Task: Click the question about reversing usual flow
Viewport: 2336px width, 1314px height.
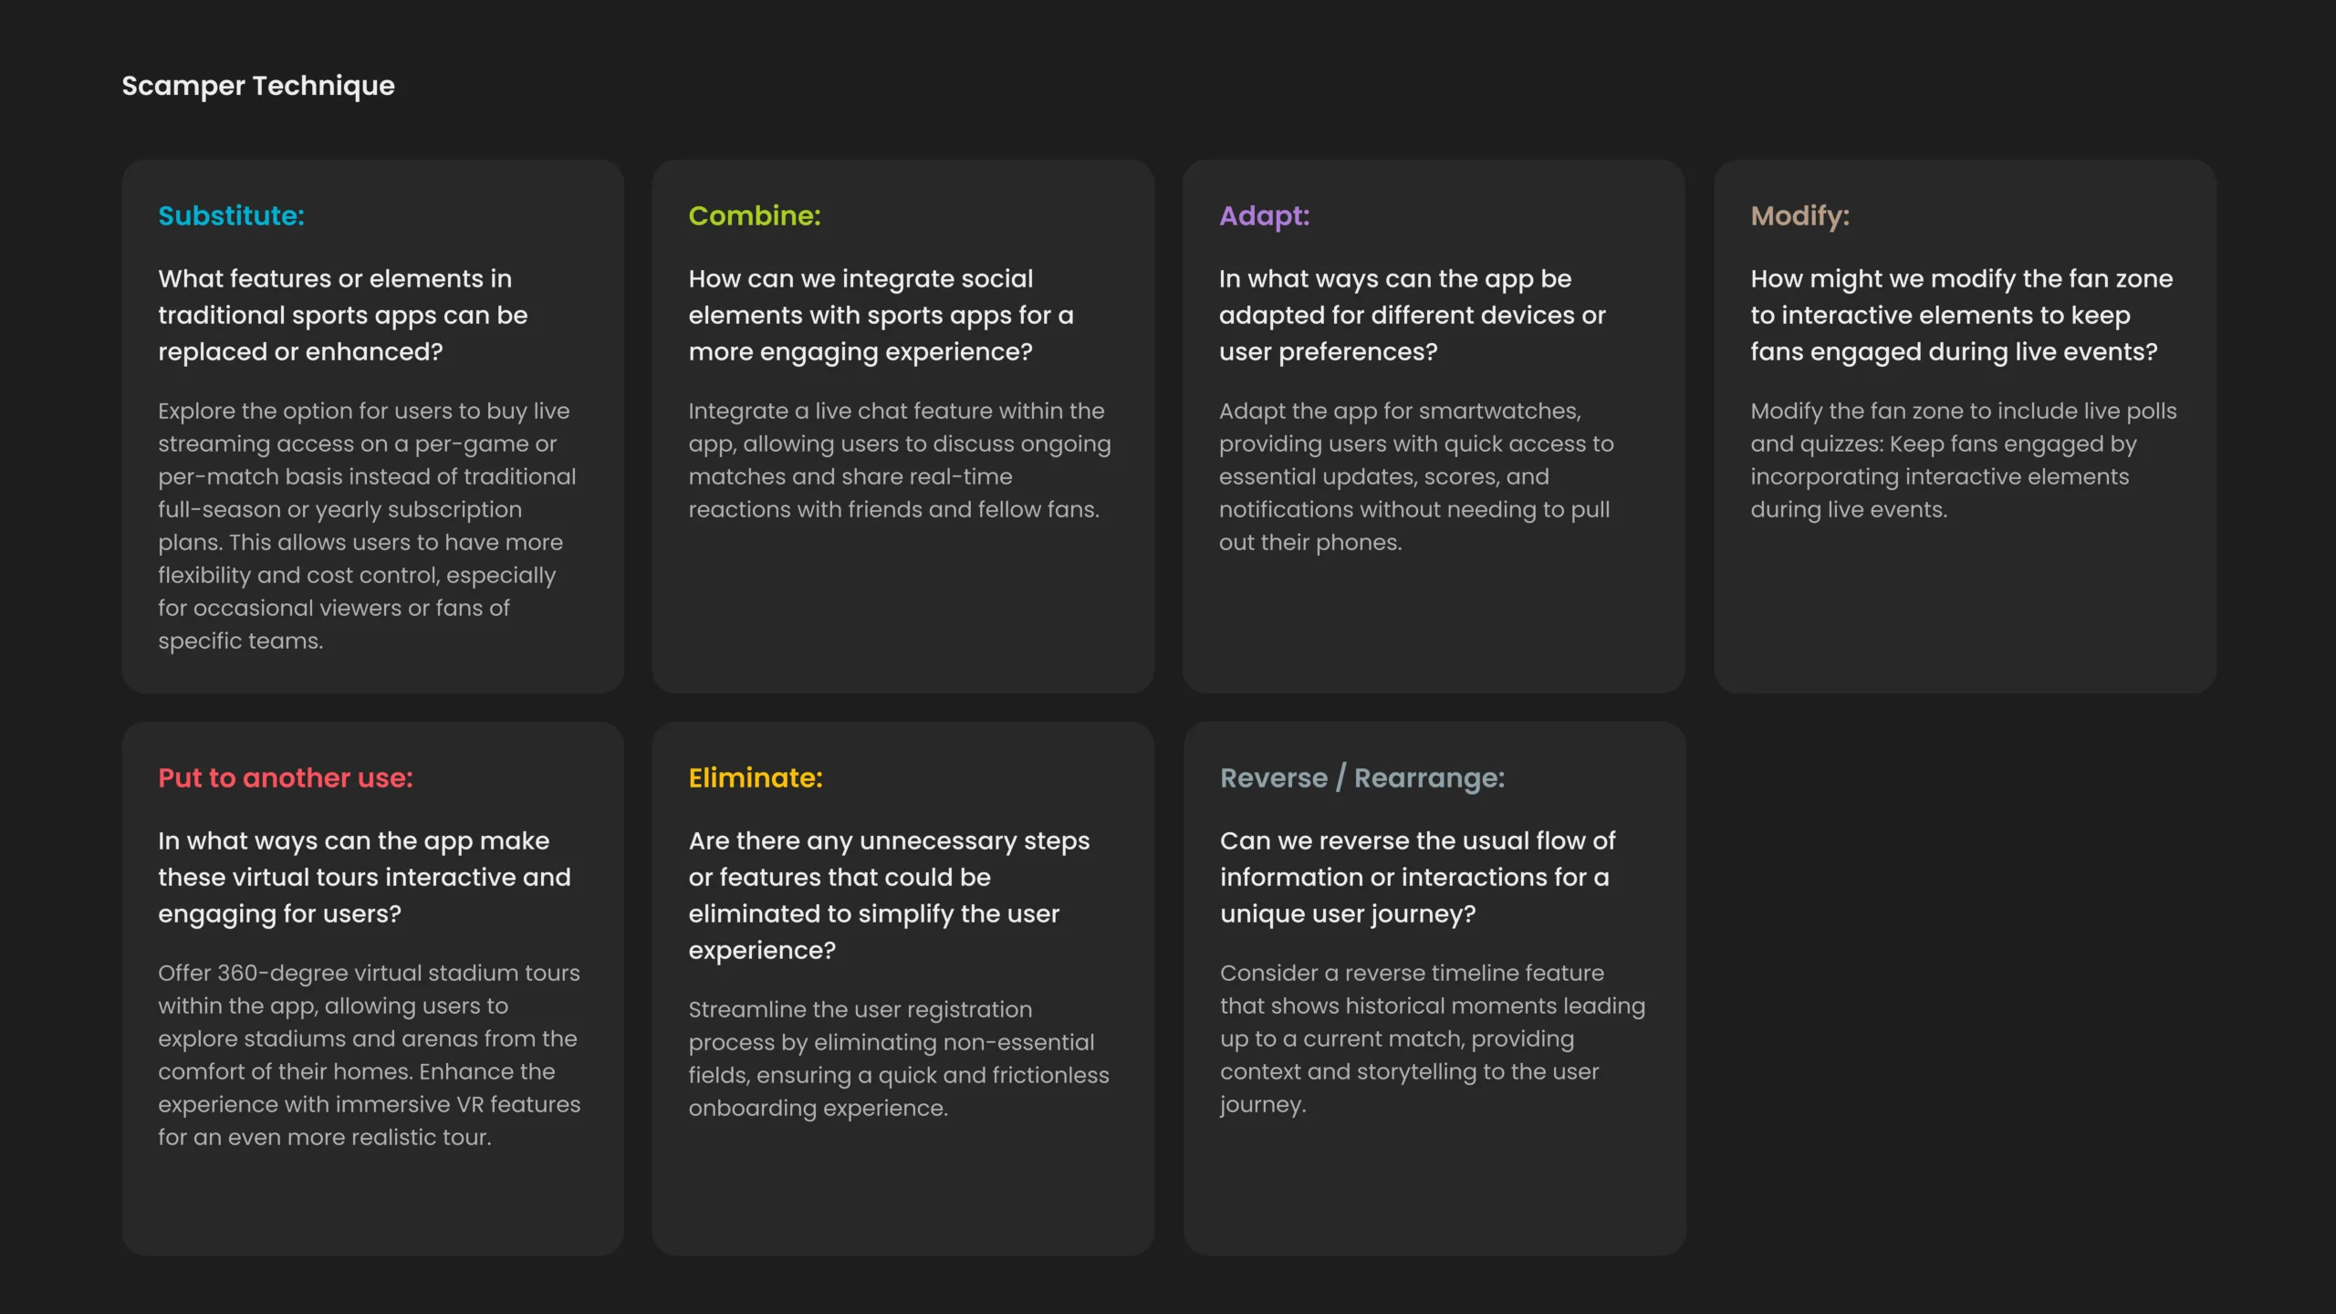Action: [x=1417, y=877]
